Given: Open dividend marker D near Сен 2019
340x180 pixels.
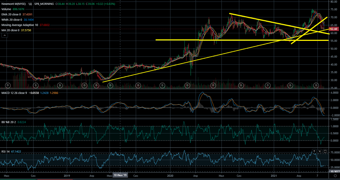Looking at the screenshot, I should [x=138, y=85].
